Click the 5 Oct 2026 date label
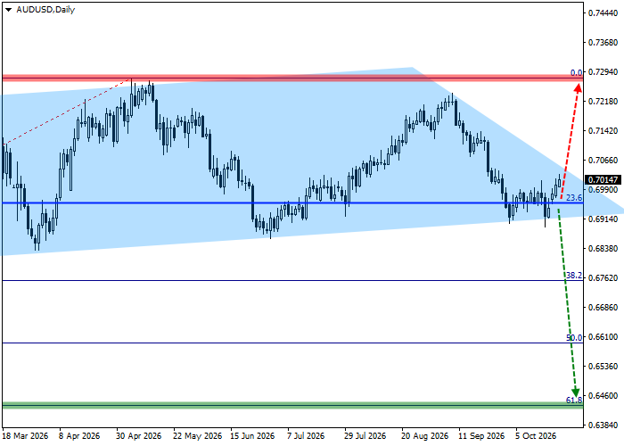The height and width of the screenshot is (446, 624). 536,436
